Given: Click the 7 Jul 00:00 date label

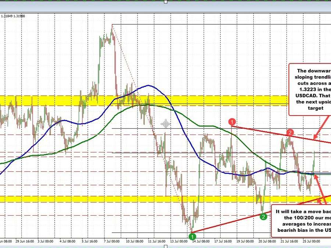Looking at the screenshot, I should pos(110,241).
